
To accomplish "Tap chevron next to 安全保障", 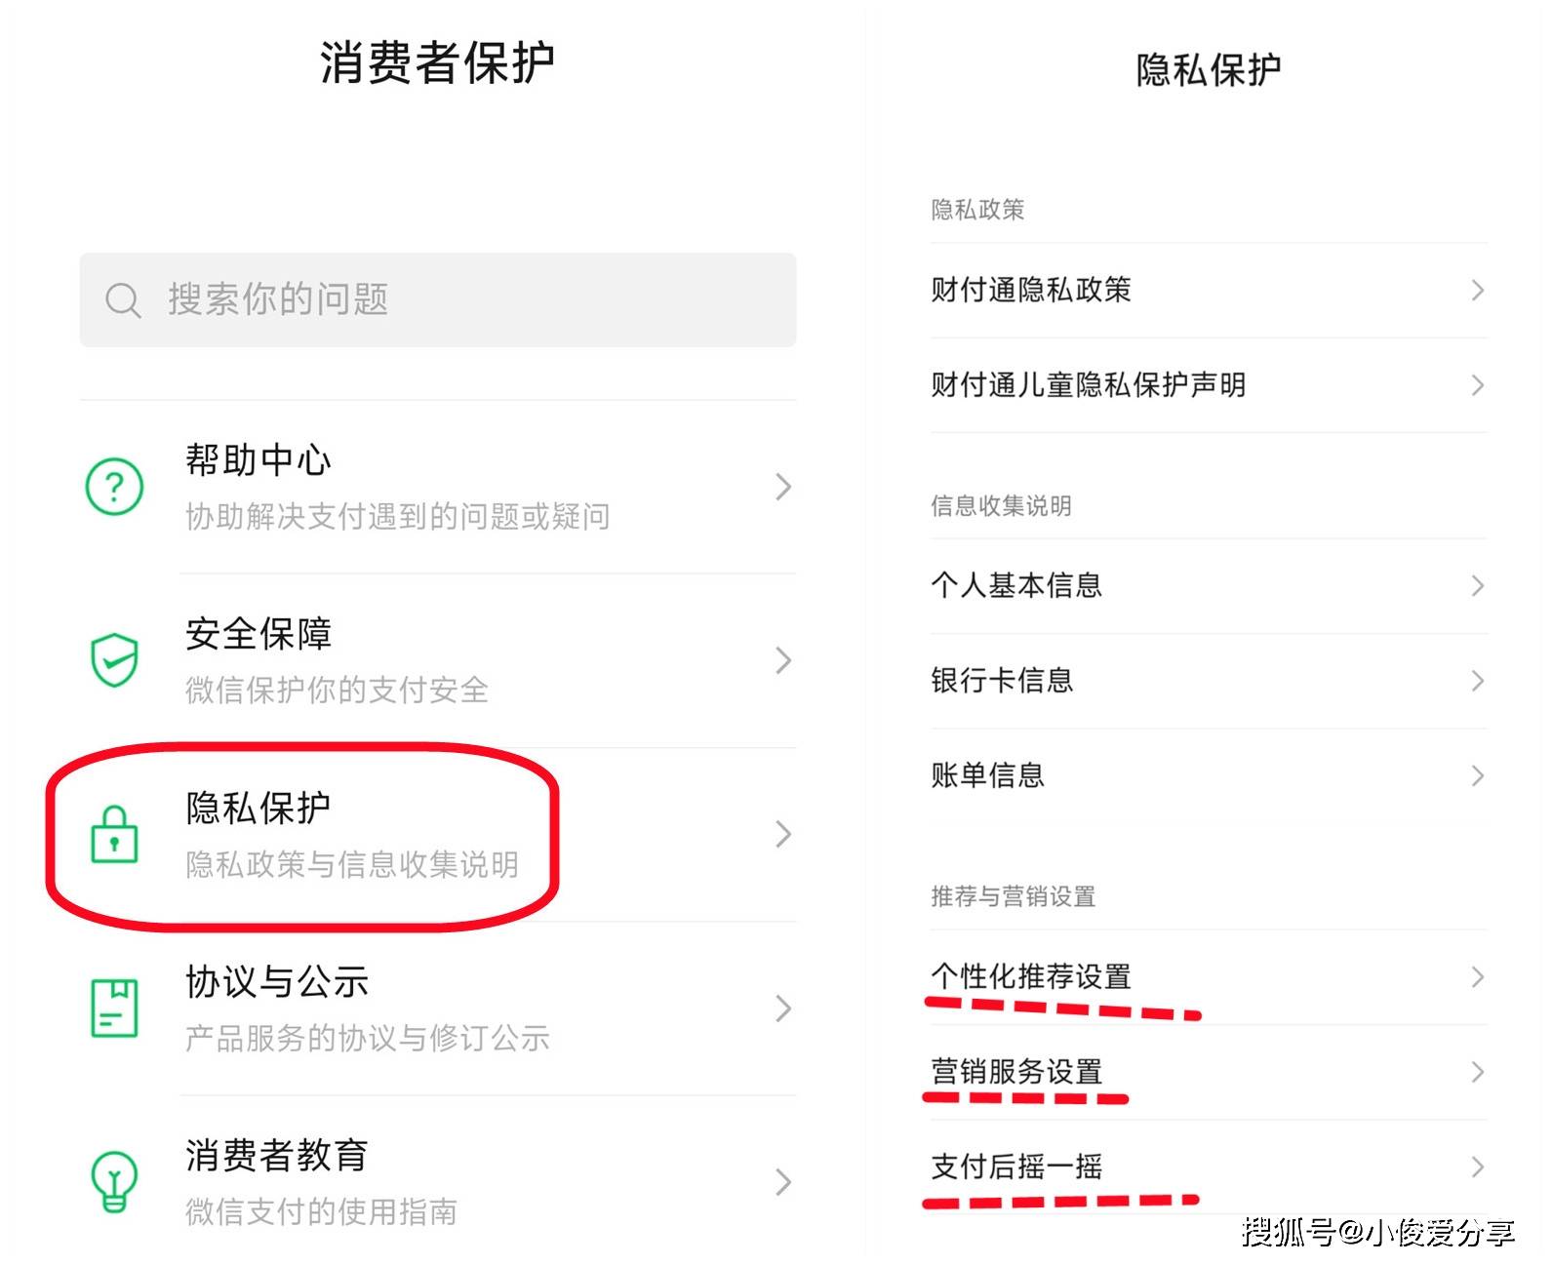I will point(782,660).
